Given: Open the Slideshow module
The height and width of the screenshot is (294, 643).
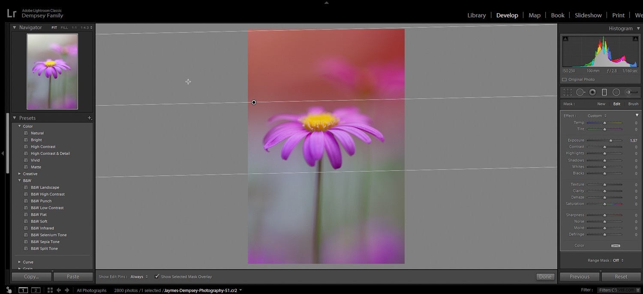Looking at the screenshot, I should click(x=588, y=15).
